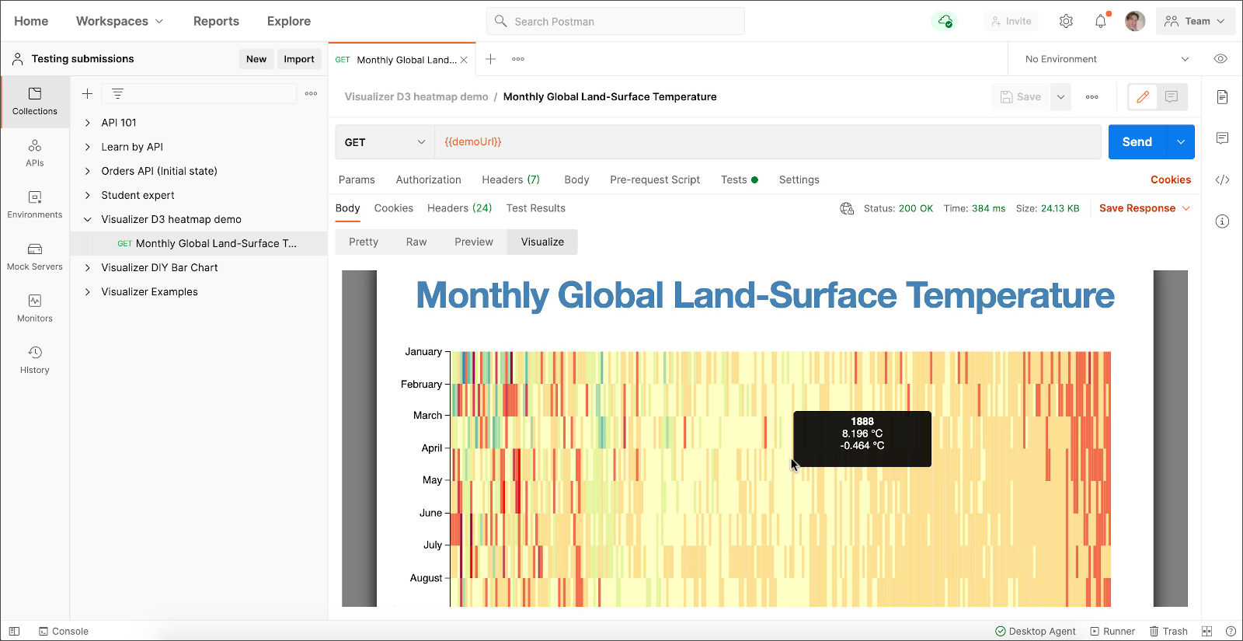Open Save Response dropdown
This screenshot has height=641, width=1243.
[x=1144, y=208]
